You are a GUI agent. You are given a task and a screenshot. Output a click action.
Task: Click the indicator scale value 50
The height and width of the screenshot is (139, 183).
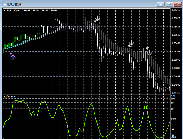click(172, 109)
